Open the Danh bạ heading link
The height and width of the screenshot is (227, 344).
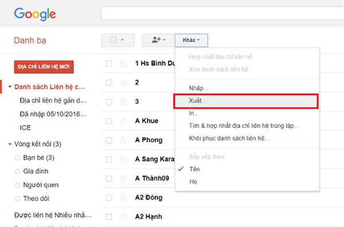30,40
